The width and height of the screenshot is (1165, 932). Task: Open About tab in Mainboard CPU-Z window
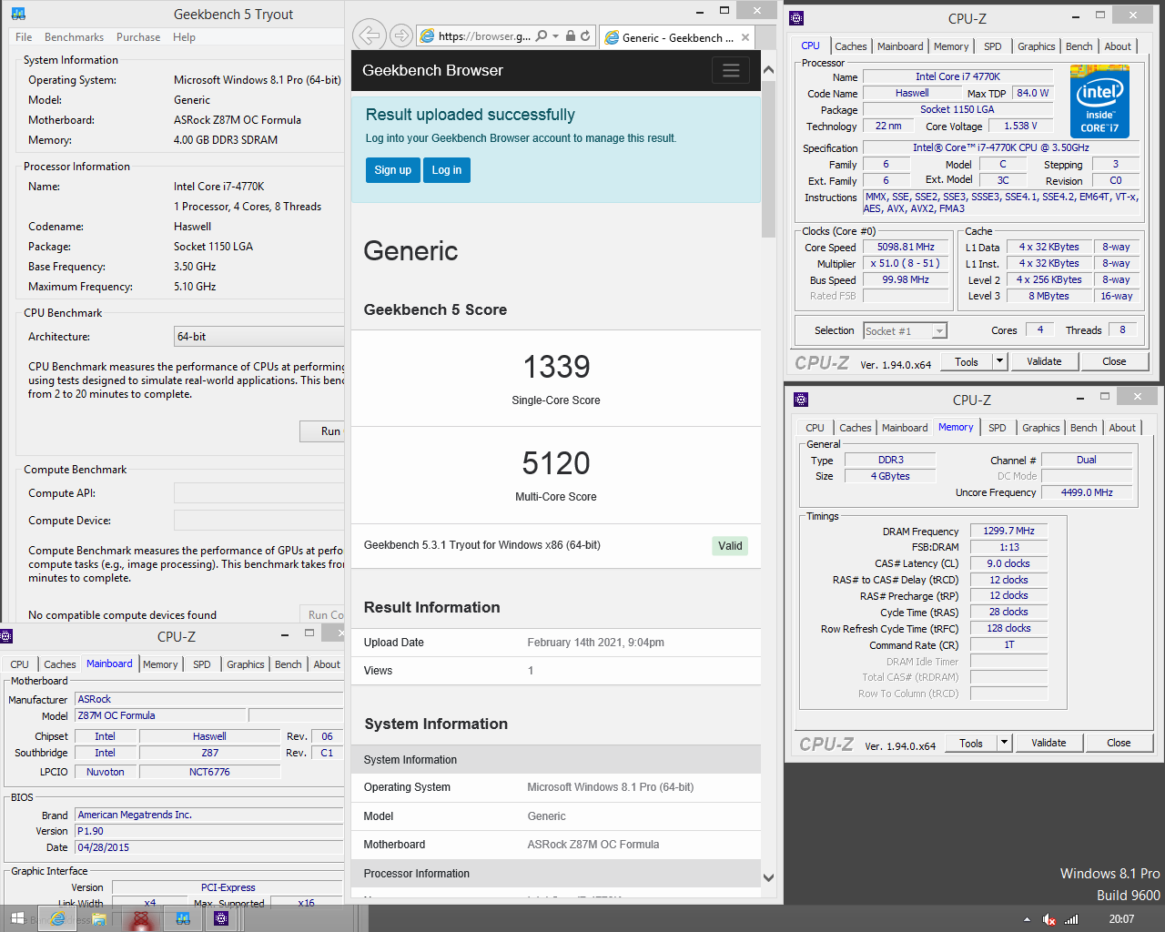click(327, 664)
